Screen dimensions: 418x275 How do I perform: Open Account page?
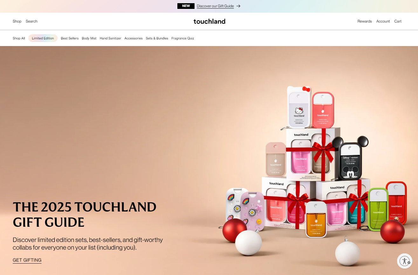tap(383, 21)
